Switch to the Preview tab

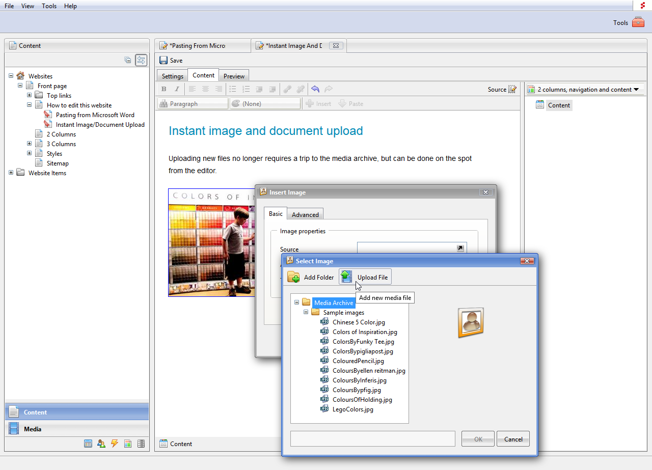pos(233,75)
